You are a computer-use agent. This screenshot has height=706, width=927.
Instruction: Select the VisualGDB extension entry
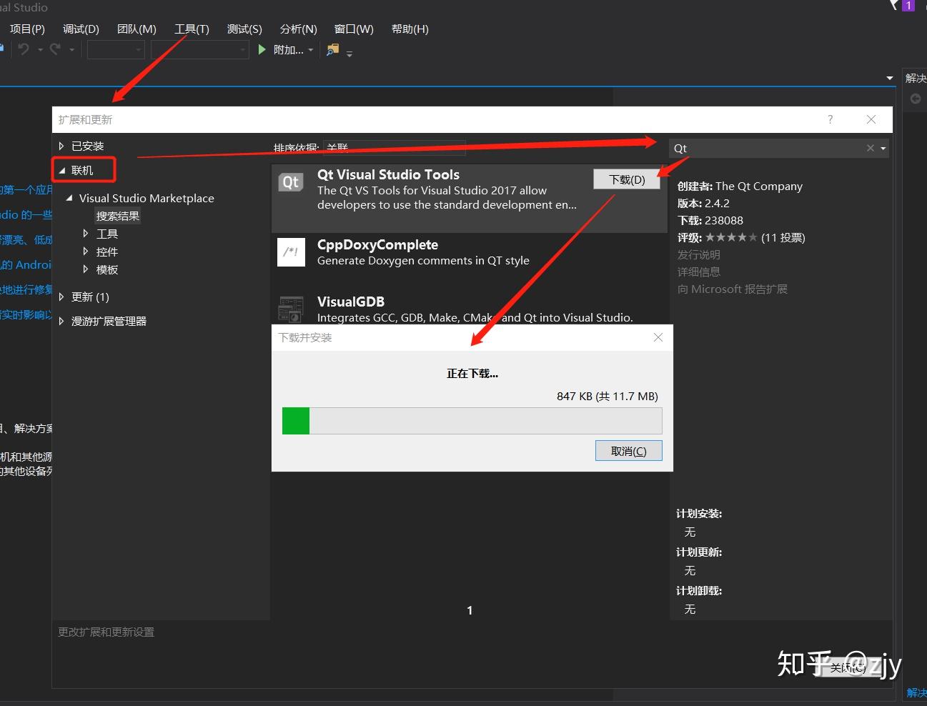point(470,309)
